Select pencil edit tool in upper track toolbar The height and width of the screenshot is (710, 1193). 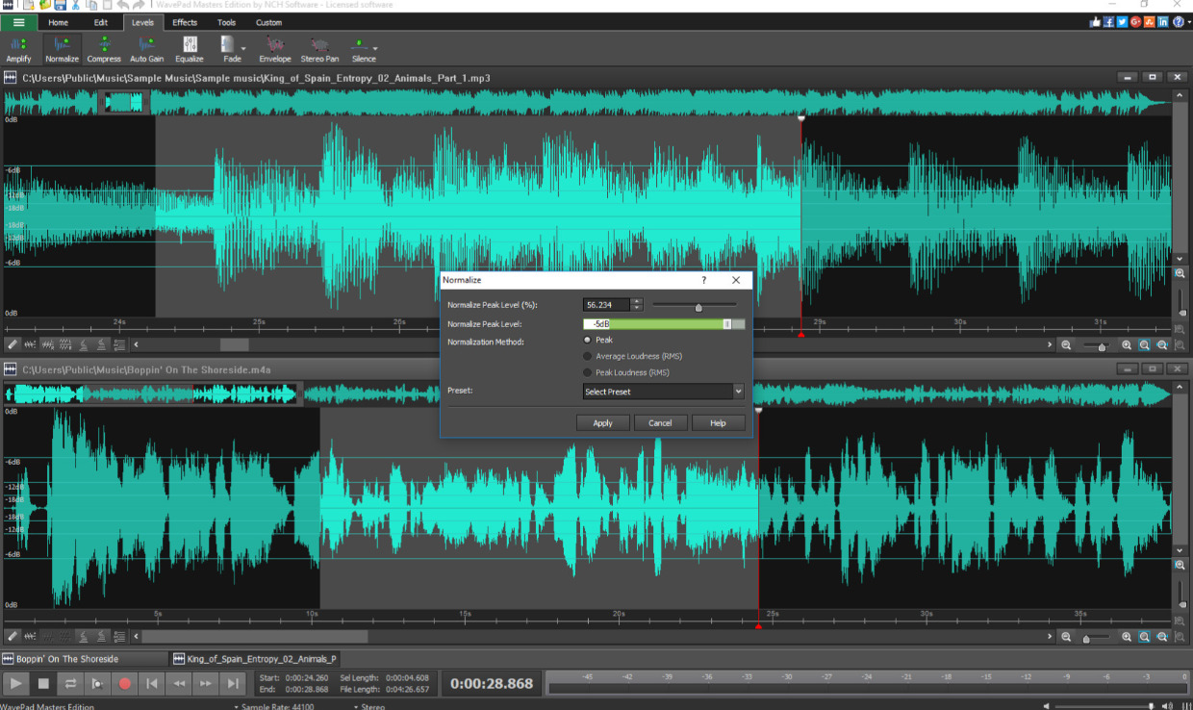point(13,344)
